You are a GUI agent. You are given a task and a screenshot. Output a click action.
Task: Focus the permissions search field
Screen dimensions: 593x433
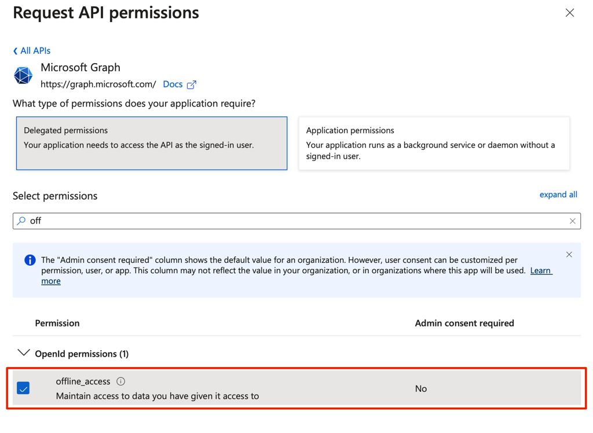(x=297, y=221)
